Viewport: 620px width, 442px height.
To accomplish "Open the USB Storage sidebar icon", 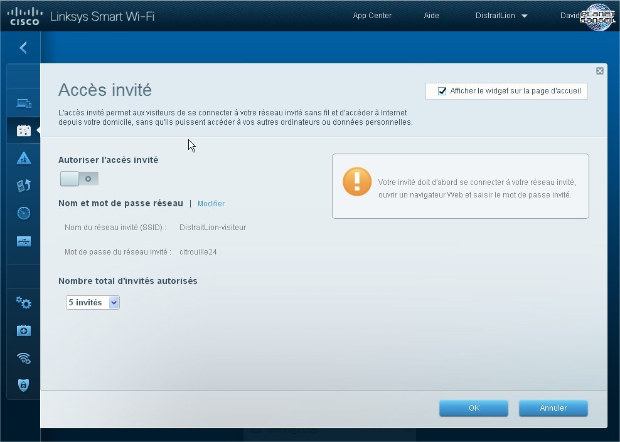I will tap(24, 241).
